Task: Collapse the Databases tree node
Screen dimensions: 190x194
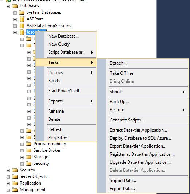Action: 8,6
